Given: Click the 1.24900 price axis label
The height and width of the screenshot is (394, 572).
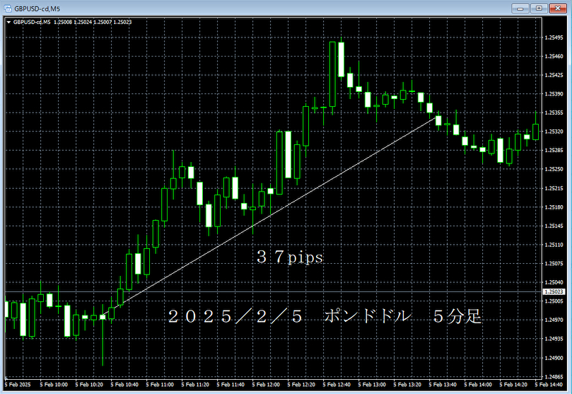Looking at the screenshot, I should [x=554, y=358].
